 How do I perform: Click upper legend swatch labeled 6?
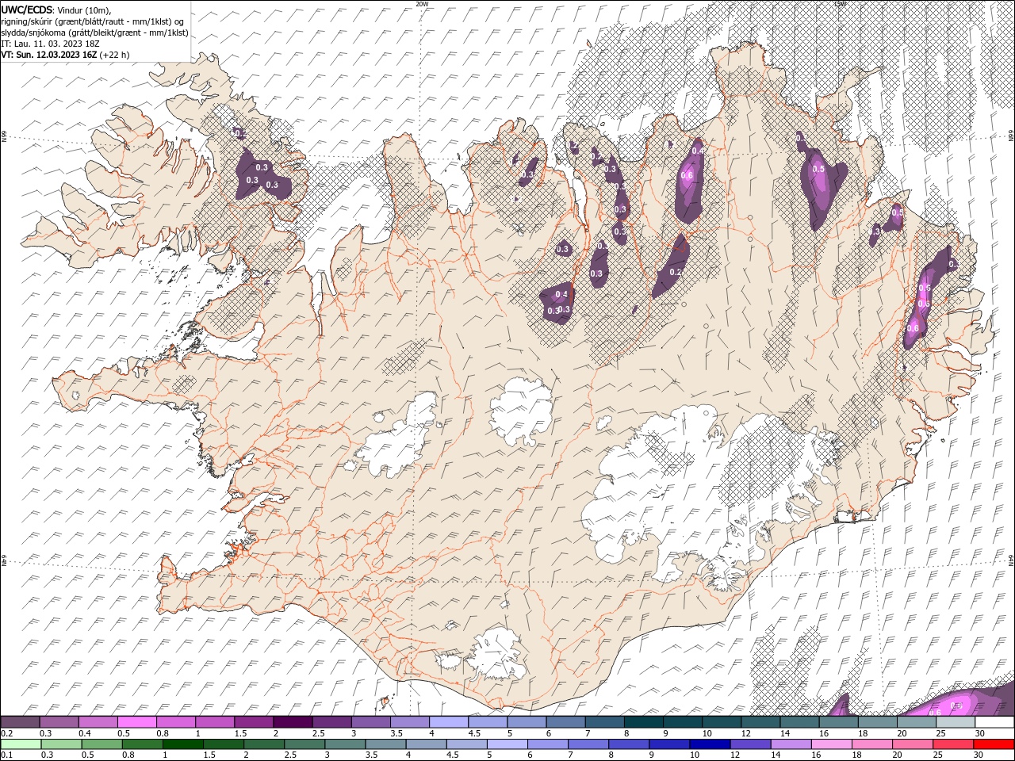pos(565,722)
